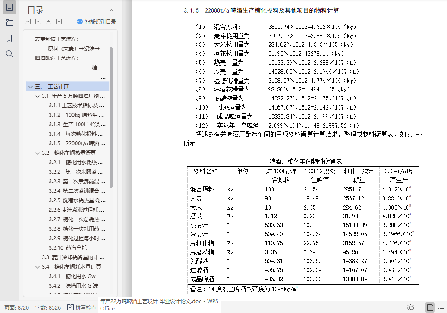Select 3.2.1 糖化用水耗热 entry
This screenshot has height=313, width=447.
(x=76, y=163)
